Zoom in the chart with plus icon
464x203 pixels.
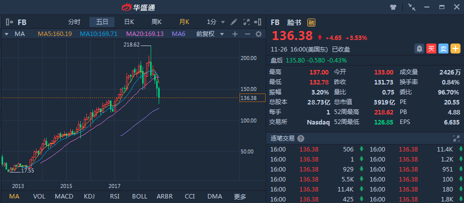pos(235,34)
